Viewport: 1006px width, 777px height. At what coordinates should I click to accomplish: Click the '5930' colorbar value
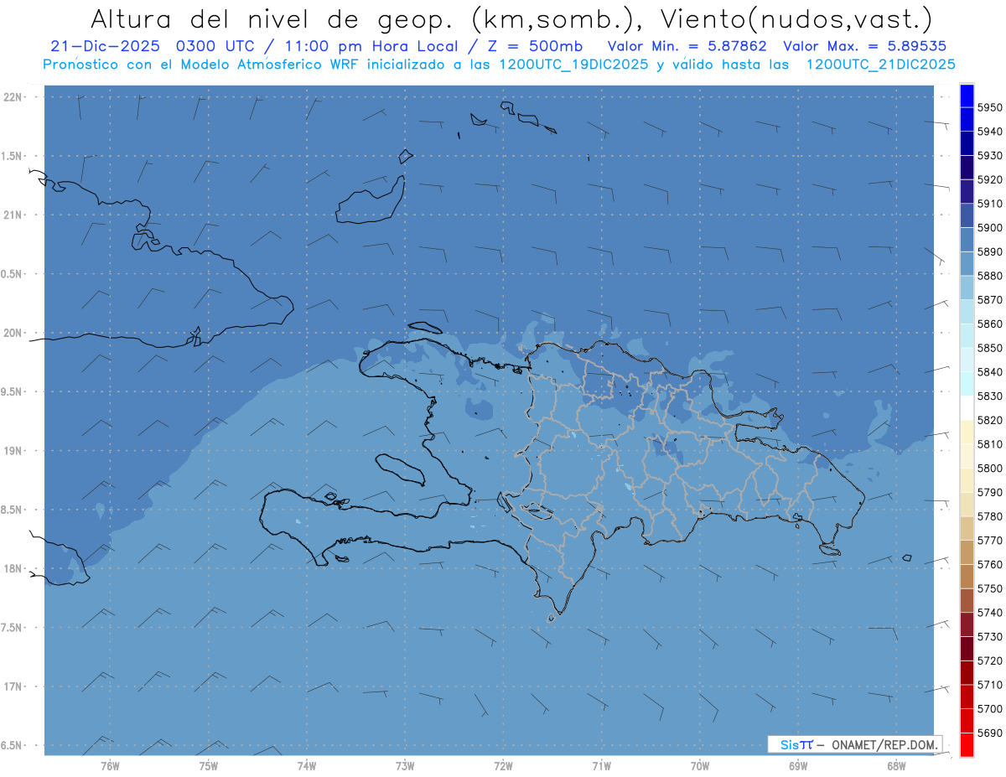click(989, 156)
